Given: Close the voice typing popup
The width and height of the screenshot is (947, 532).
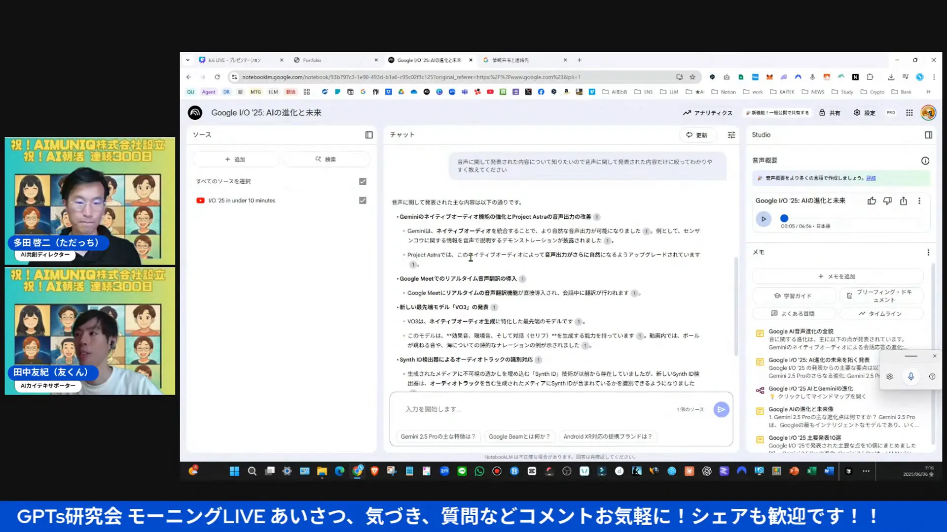Looking at the screenshot, I should coord(934,356).
